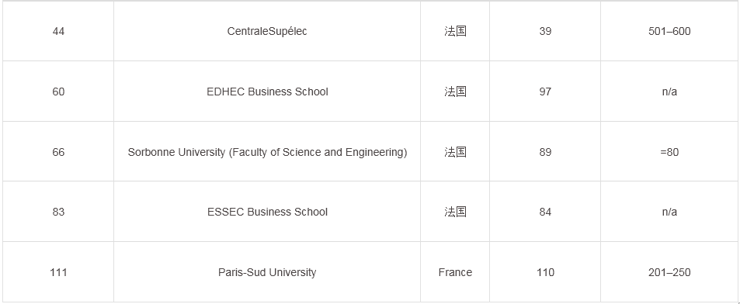Select the CentraleSupélec name cell
This screenshot has width=740, height=304.
pos(267,31)
